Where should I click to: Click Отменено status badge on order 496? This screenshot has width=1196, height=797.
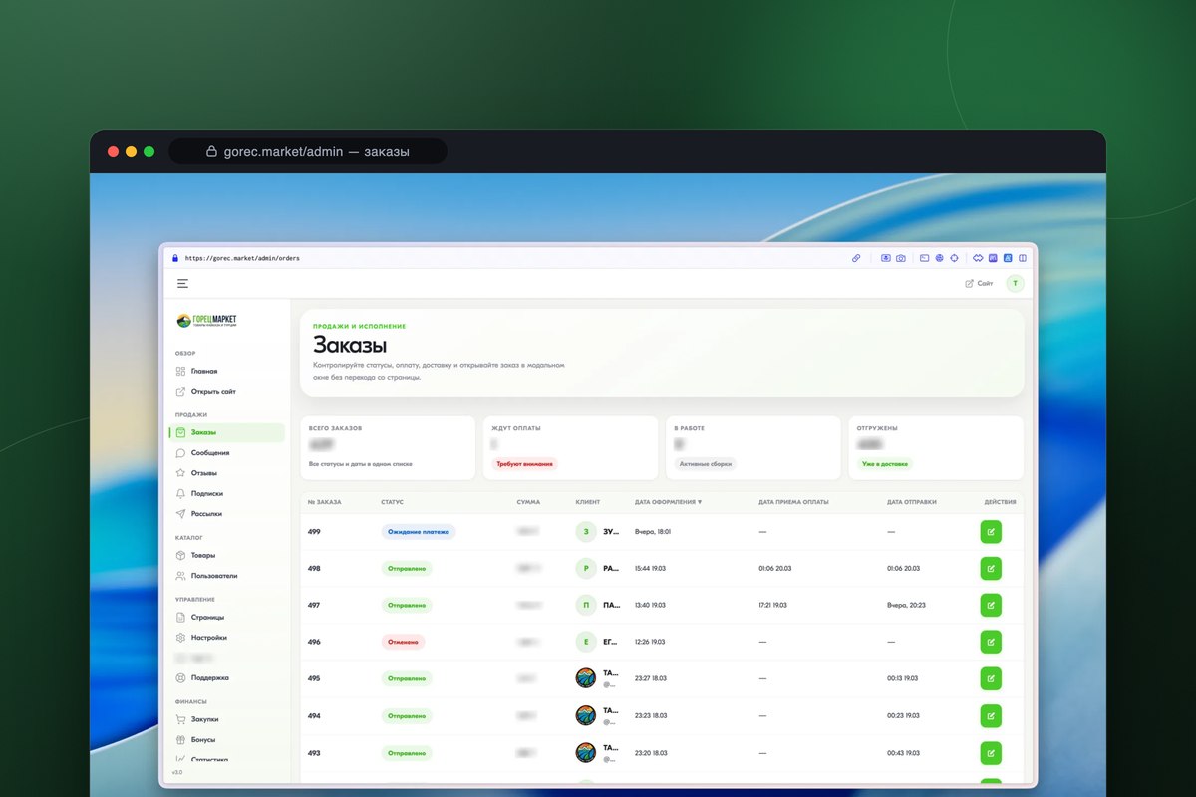[x=403, y=643]
